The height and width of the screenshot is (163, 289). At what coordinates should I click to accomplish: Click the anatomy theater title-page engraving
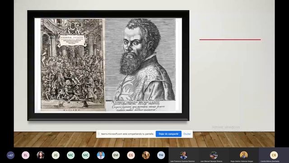[73, 65]
